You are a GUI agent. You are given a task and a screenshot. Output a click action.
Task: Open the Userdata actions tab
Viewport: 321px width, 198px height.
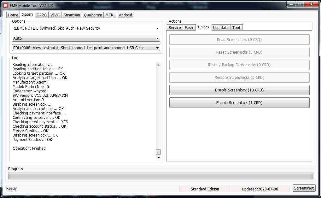click(221, 28)
